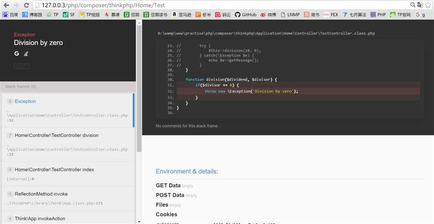Open the zoom magnifier icon in address bar
The width and height of the screenshot is (434, 224).
coord(413,5)
